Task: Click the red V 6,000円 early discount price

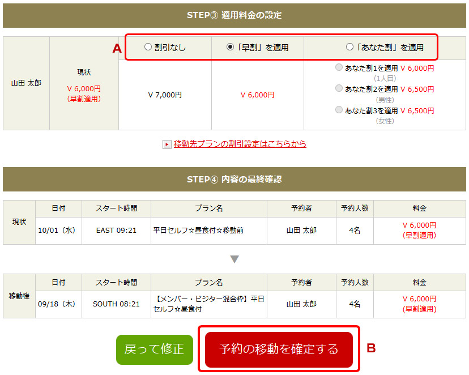Action: coord(258,95)
